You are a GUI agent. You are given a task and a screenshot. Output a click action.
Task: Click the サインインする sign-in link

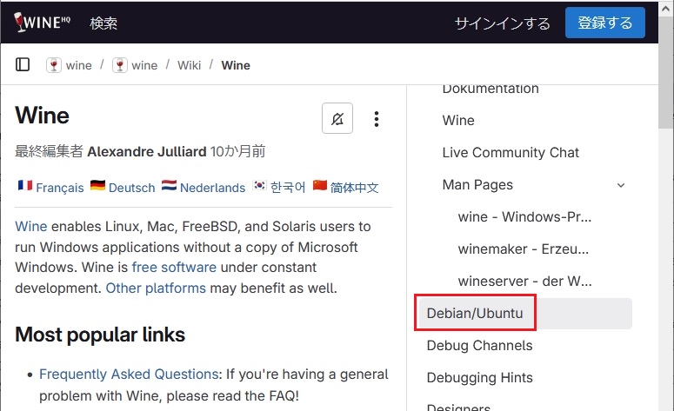tap(502, 23)
